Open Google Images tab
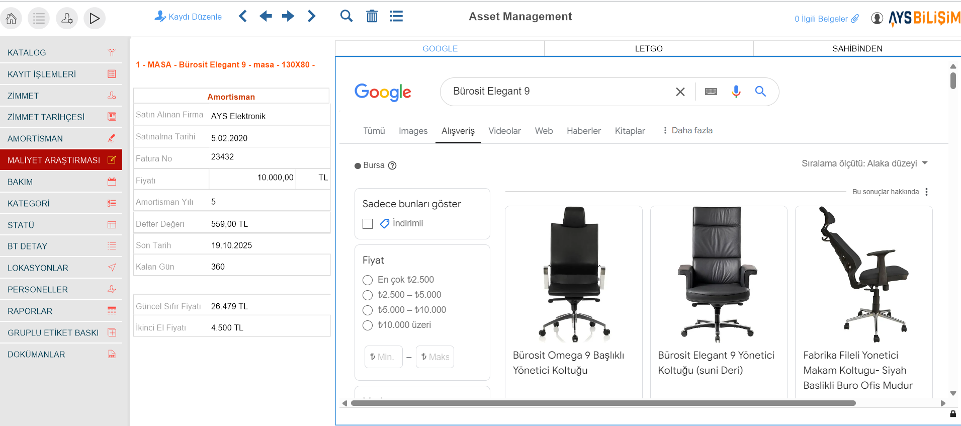 (x=413, y=131)
